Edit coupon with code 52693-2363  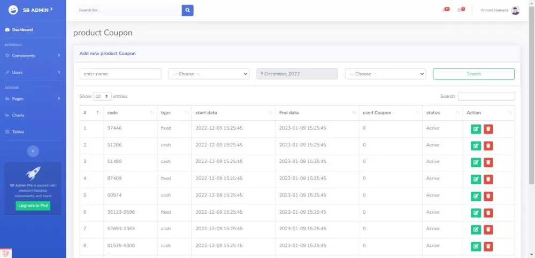[476, 230]
